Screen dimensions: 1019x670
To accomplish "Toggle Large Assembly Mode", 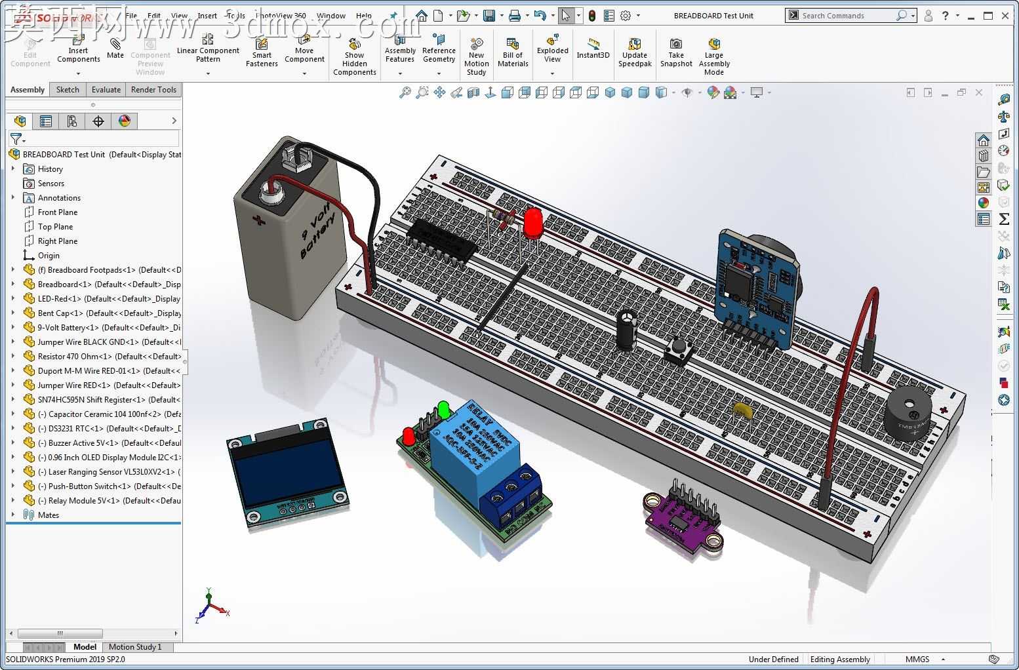I will pos(714,56).
